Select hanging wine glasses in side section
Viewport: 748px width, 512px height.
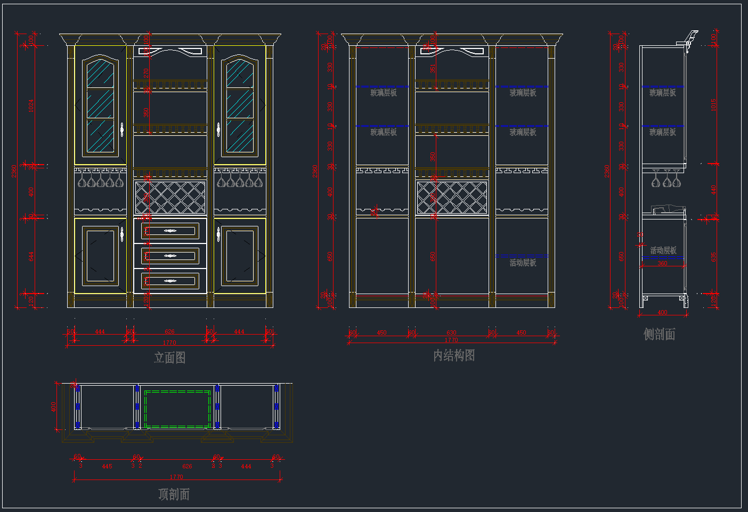(666, 179)
